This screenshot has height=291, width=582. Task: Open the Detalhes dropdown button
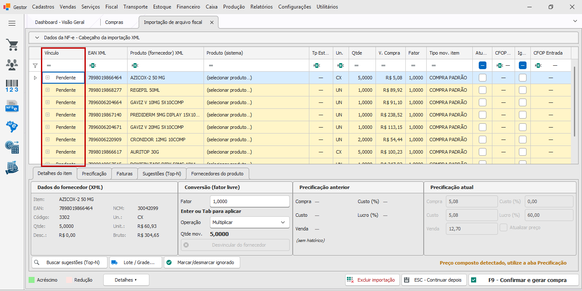pos(126,280)
